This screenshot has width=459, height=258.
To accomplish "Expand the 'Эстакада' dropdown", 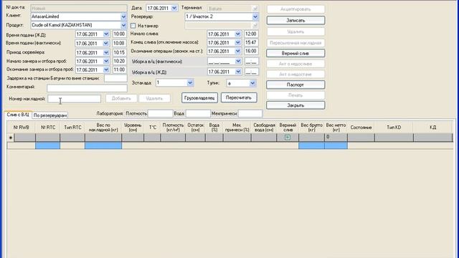I will (x=189, y=83).
